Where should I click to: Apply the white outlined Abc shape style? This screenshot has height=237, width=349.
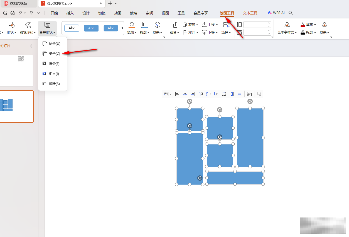[72, 28]
